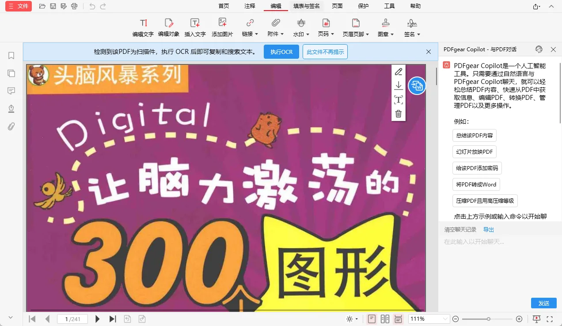Viewport: 562px width, 326px height.
Task: Click the undo arrow icon
Action: (92, 6)
